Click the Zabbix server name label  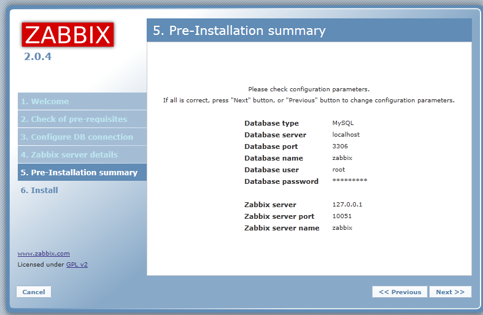coord(282,228)
